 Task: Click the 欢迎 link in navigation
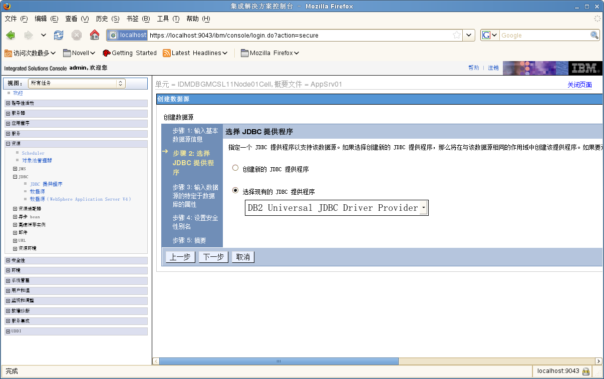18,93
